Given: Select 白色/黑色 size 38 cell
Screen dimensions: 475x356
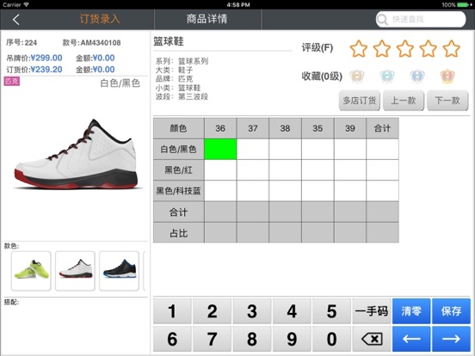Looking at the screenshot, I should [286, 150].
